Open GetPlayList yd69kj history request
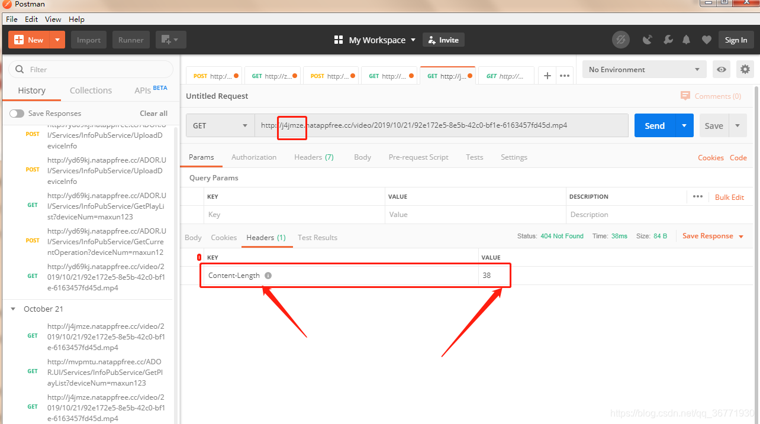This screenshot has height=424, width=760. point(107,206)
